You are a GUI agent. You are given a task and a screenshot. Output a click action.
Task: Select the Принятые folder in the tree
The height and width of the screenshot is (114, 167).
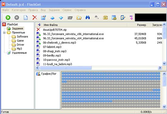tap(19, 33)
